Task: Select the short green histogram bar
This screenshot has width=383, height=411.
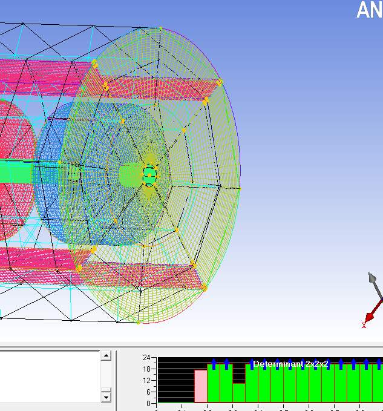Action: click(x=239, y=393)
